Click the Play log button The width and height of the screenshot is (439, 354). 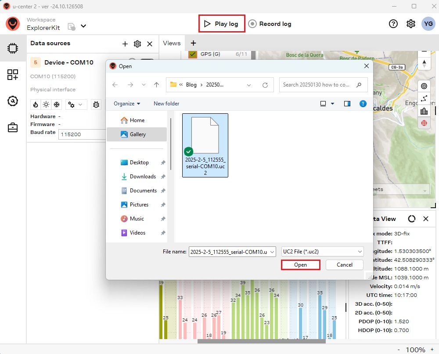point(222,24)
